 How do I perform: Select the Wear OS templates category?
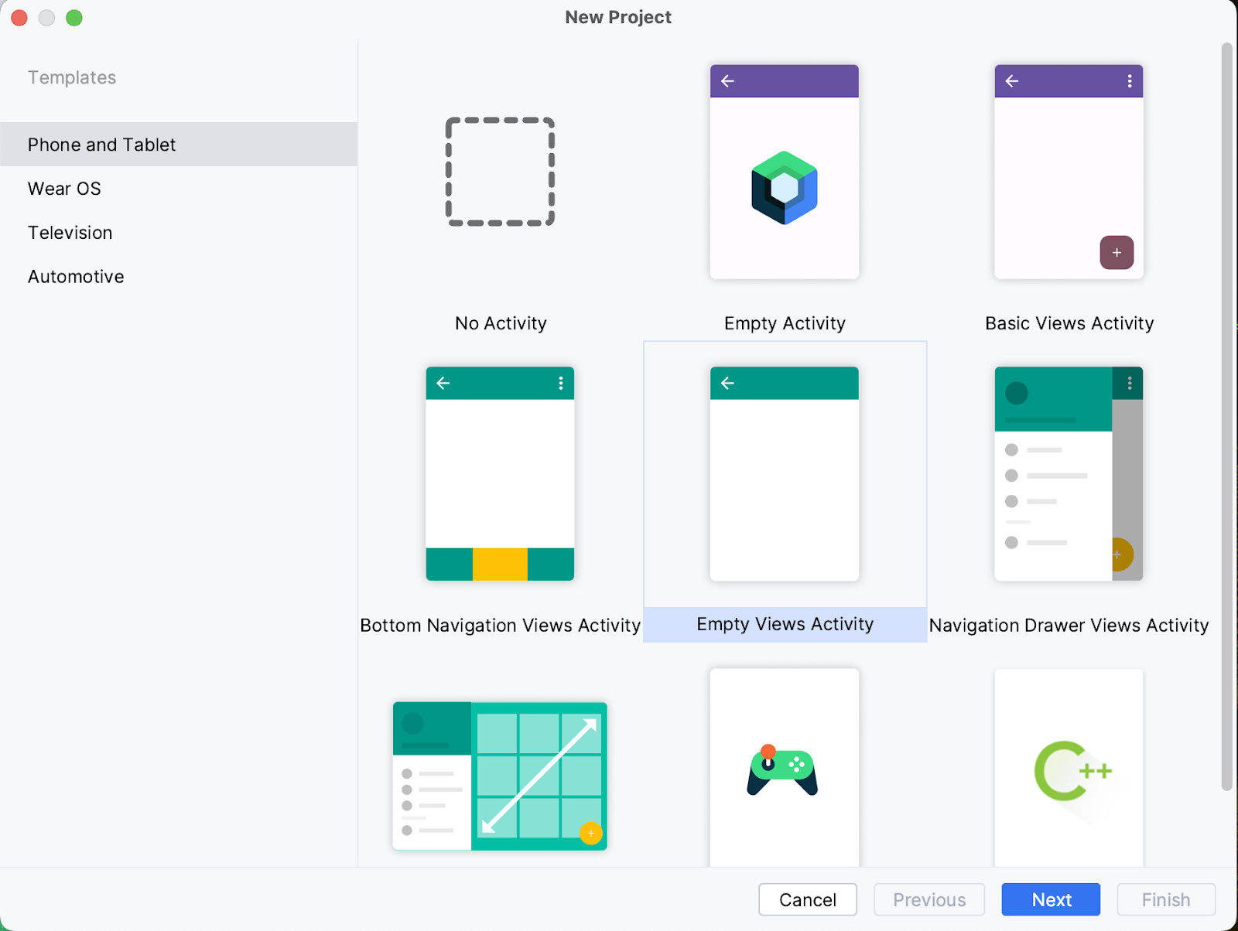coord(64,188)
